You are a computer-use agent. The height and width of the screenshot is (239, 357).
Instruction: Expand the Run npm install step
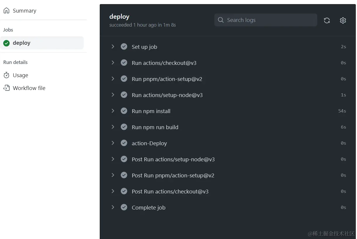113,111
